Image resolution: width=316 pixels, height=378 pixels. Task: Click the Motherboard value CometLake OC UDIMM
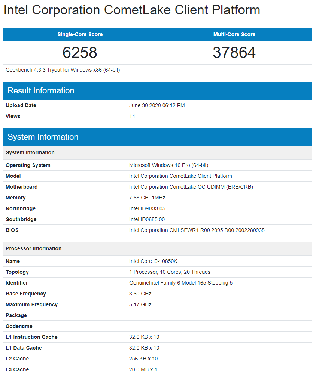point(191,187)
